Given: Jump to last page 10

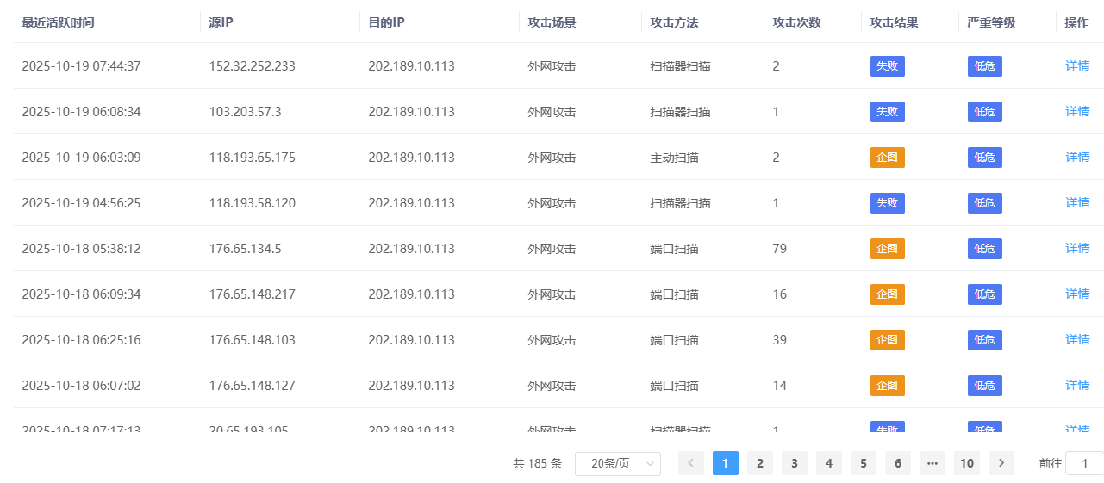Looking at the screenshot, I should point(966,463).
